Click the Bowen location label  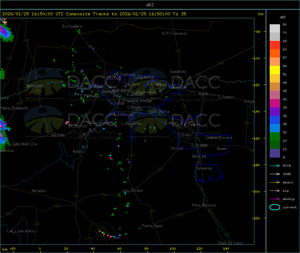[222, 149]
